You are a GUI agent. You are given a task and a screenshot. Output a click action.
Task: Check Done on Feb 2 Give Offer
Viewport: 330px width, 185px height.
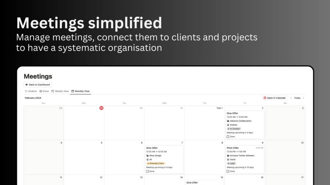[x=228, y=137]
